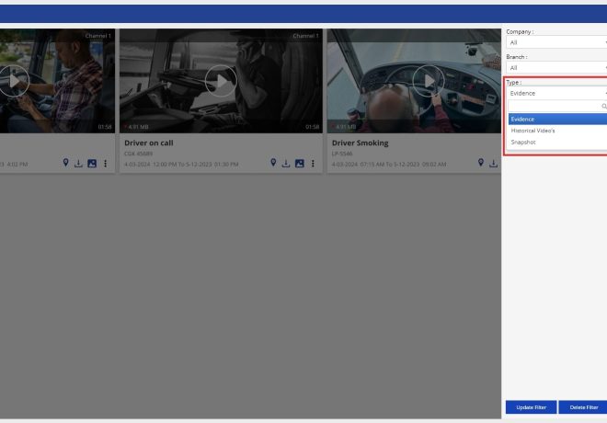The image size is (607, 423).
Task: Play the Driver Smoking video
Action: pos(428,81)
